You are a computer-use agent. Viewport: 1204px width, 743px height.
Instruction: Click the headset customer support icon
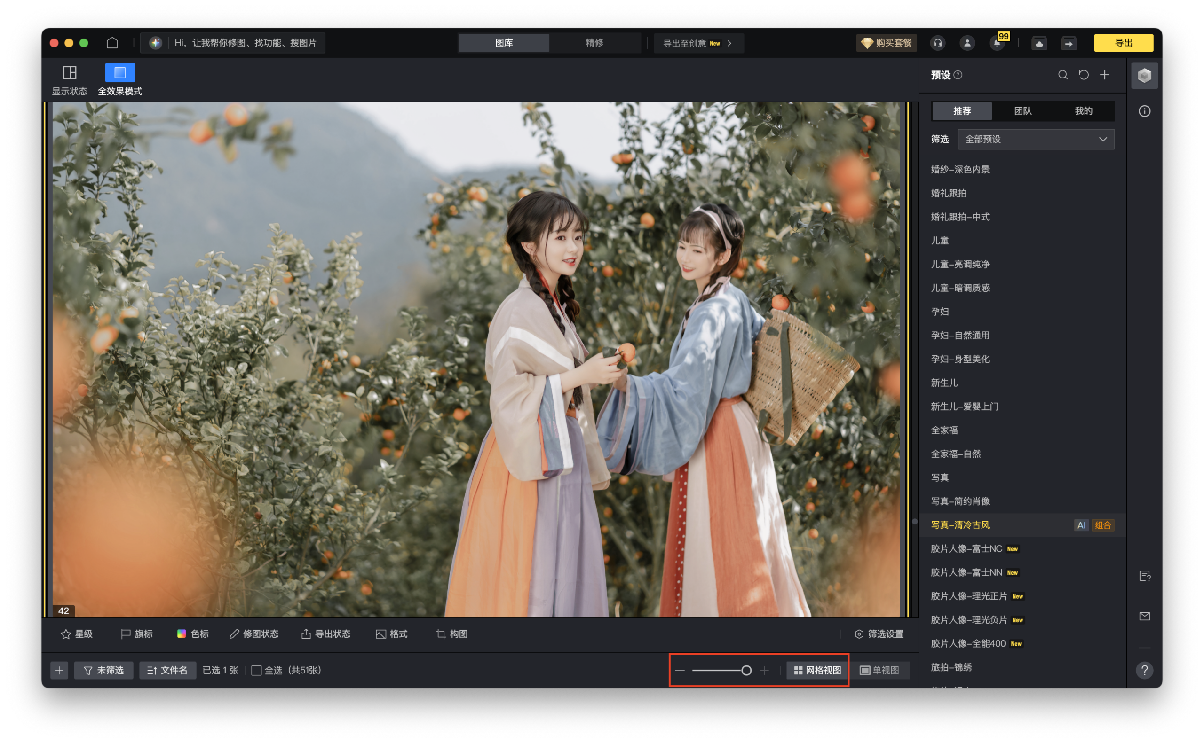[937, 43]
